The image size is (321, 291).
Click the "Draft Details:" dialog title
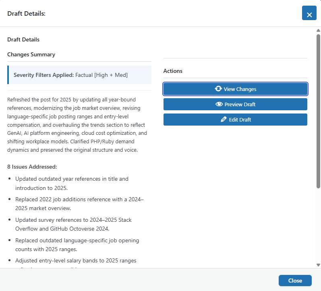tap(27, 14)
